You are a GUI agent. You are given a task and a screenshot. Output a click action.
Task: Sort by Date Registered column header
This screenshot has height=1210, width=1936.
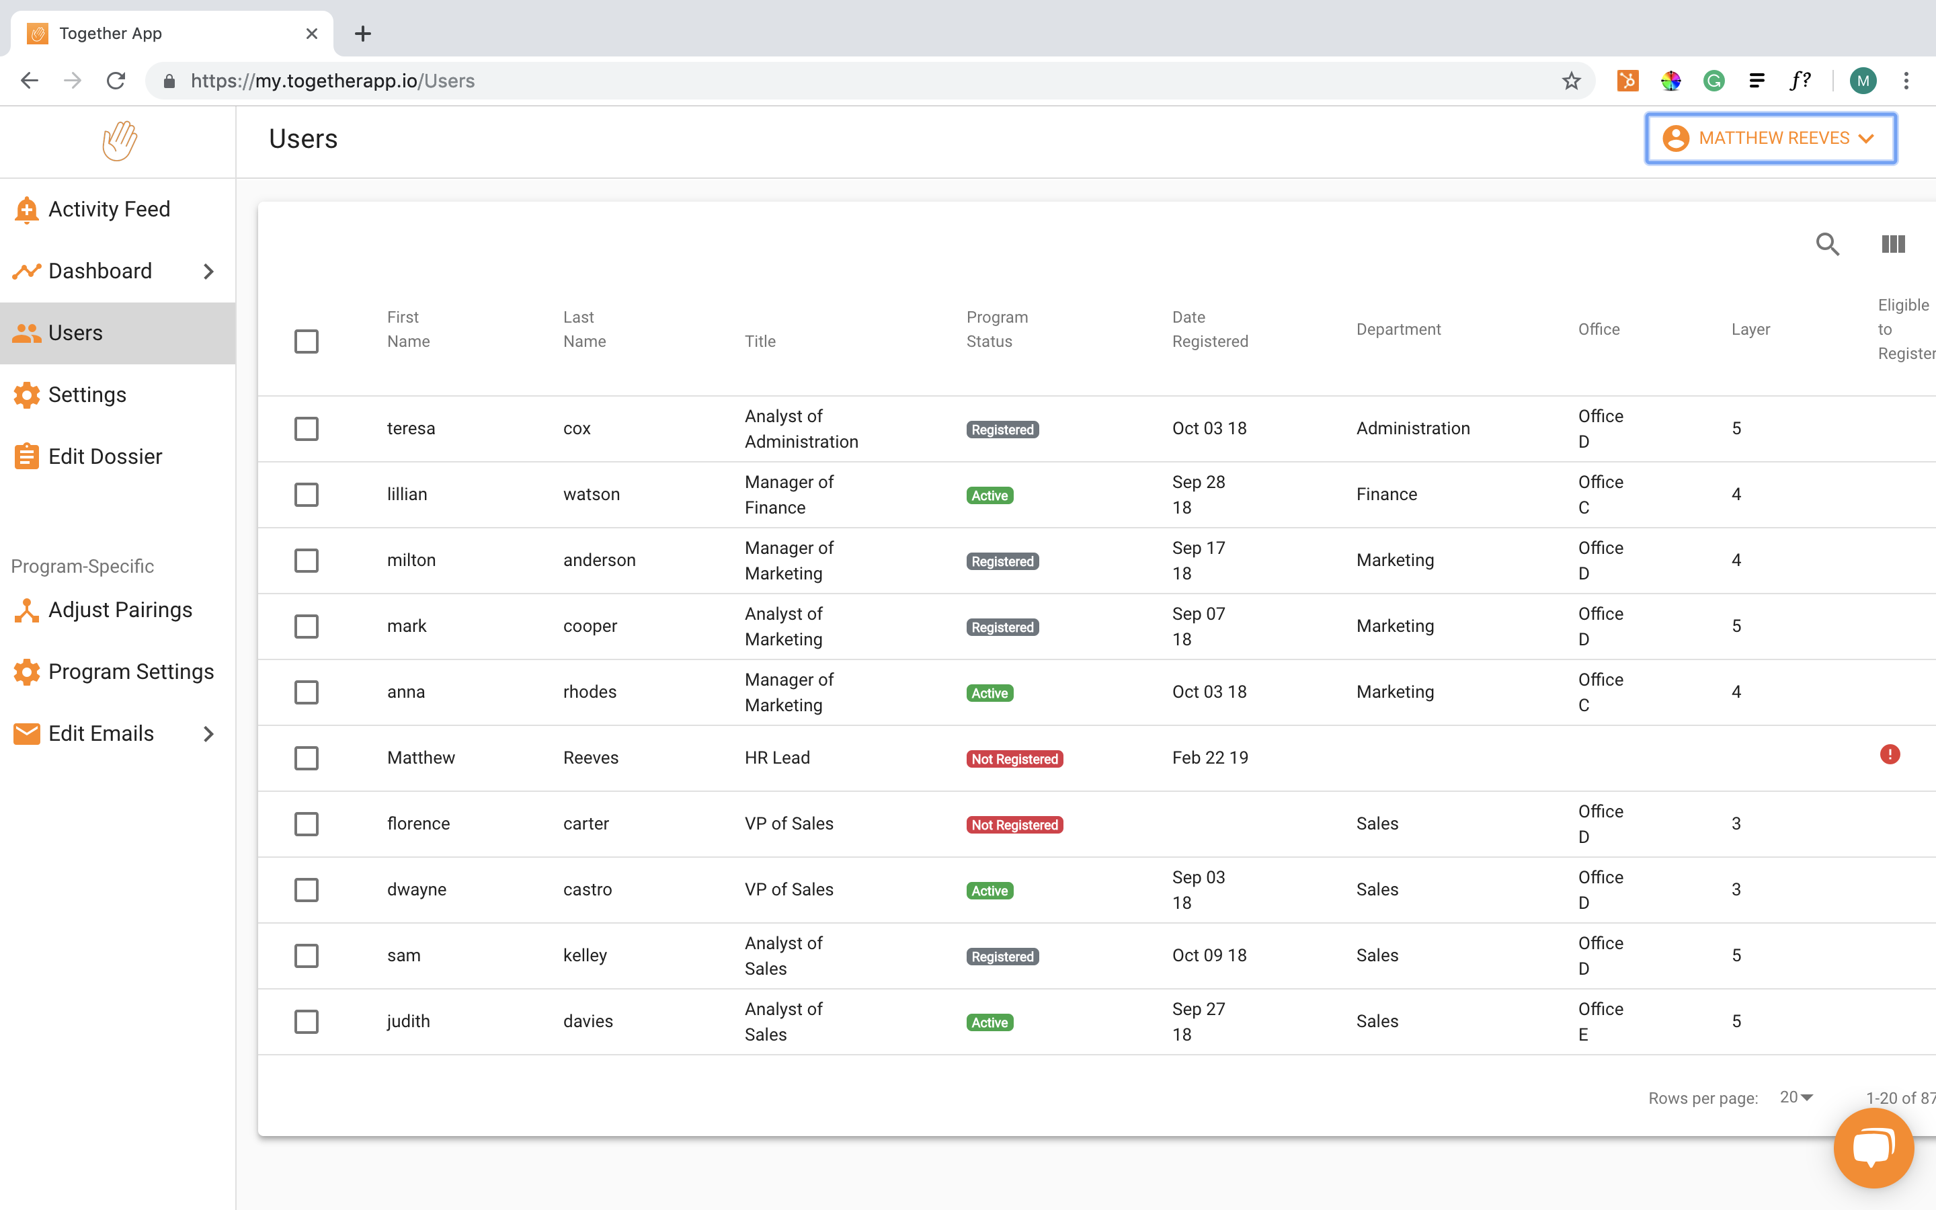coord(1209,329)
